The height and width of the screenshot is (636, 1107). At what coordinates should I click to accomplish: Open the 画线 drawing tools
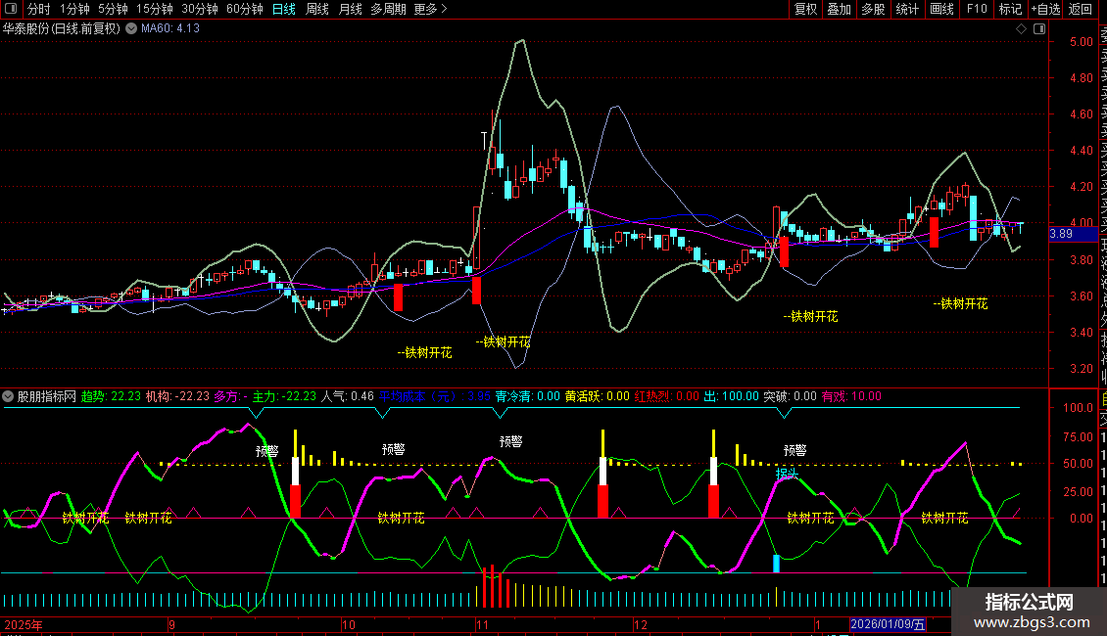tap(941, 10)
